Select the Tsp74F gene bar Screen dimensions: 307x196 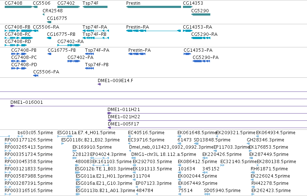[95, 7]
